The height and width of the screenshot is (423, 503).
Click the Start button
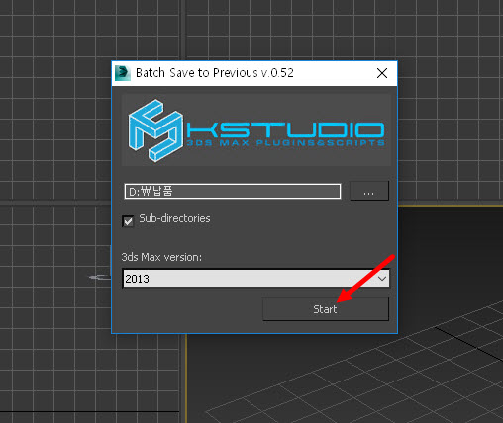(x=326, y=309)
